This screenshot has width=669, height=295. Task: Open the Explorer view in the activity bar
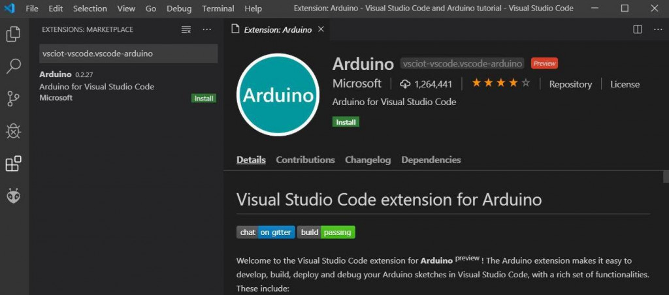13,34
